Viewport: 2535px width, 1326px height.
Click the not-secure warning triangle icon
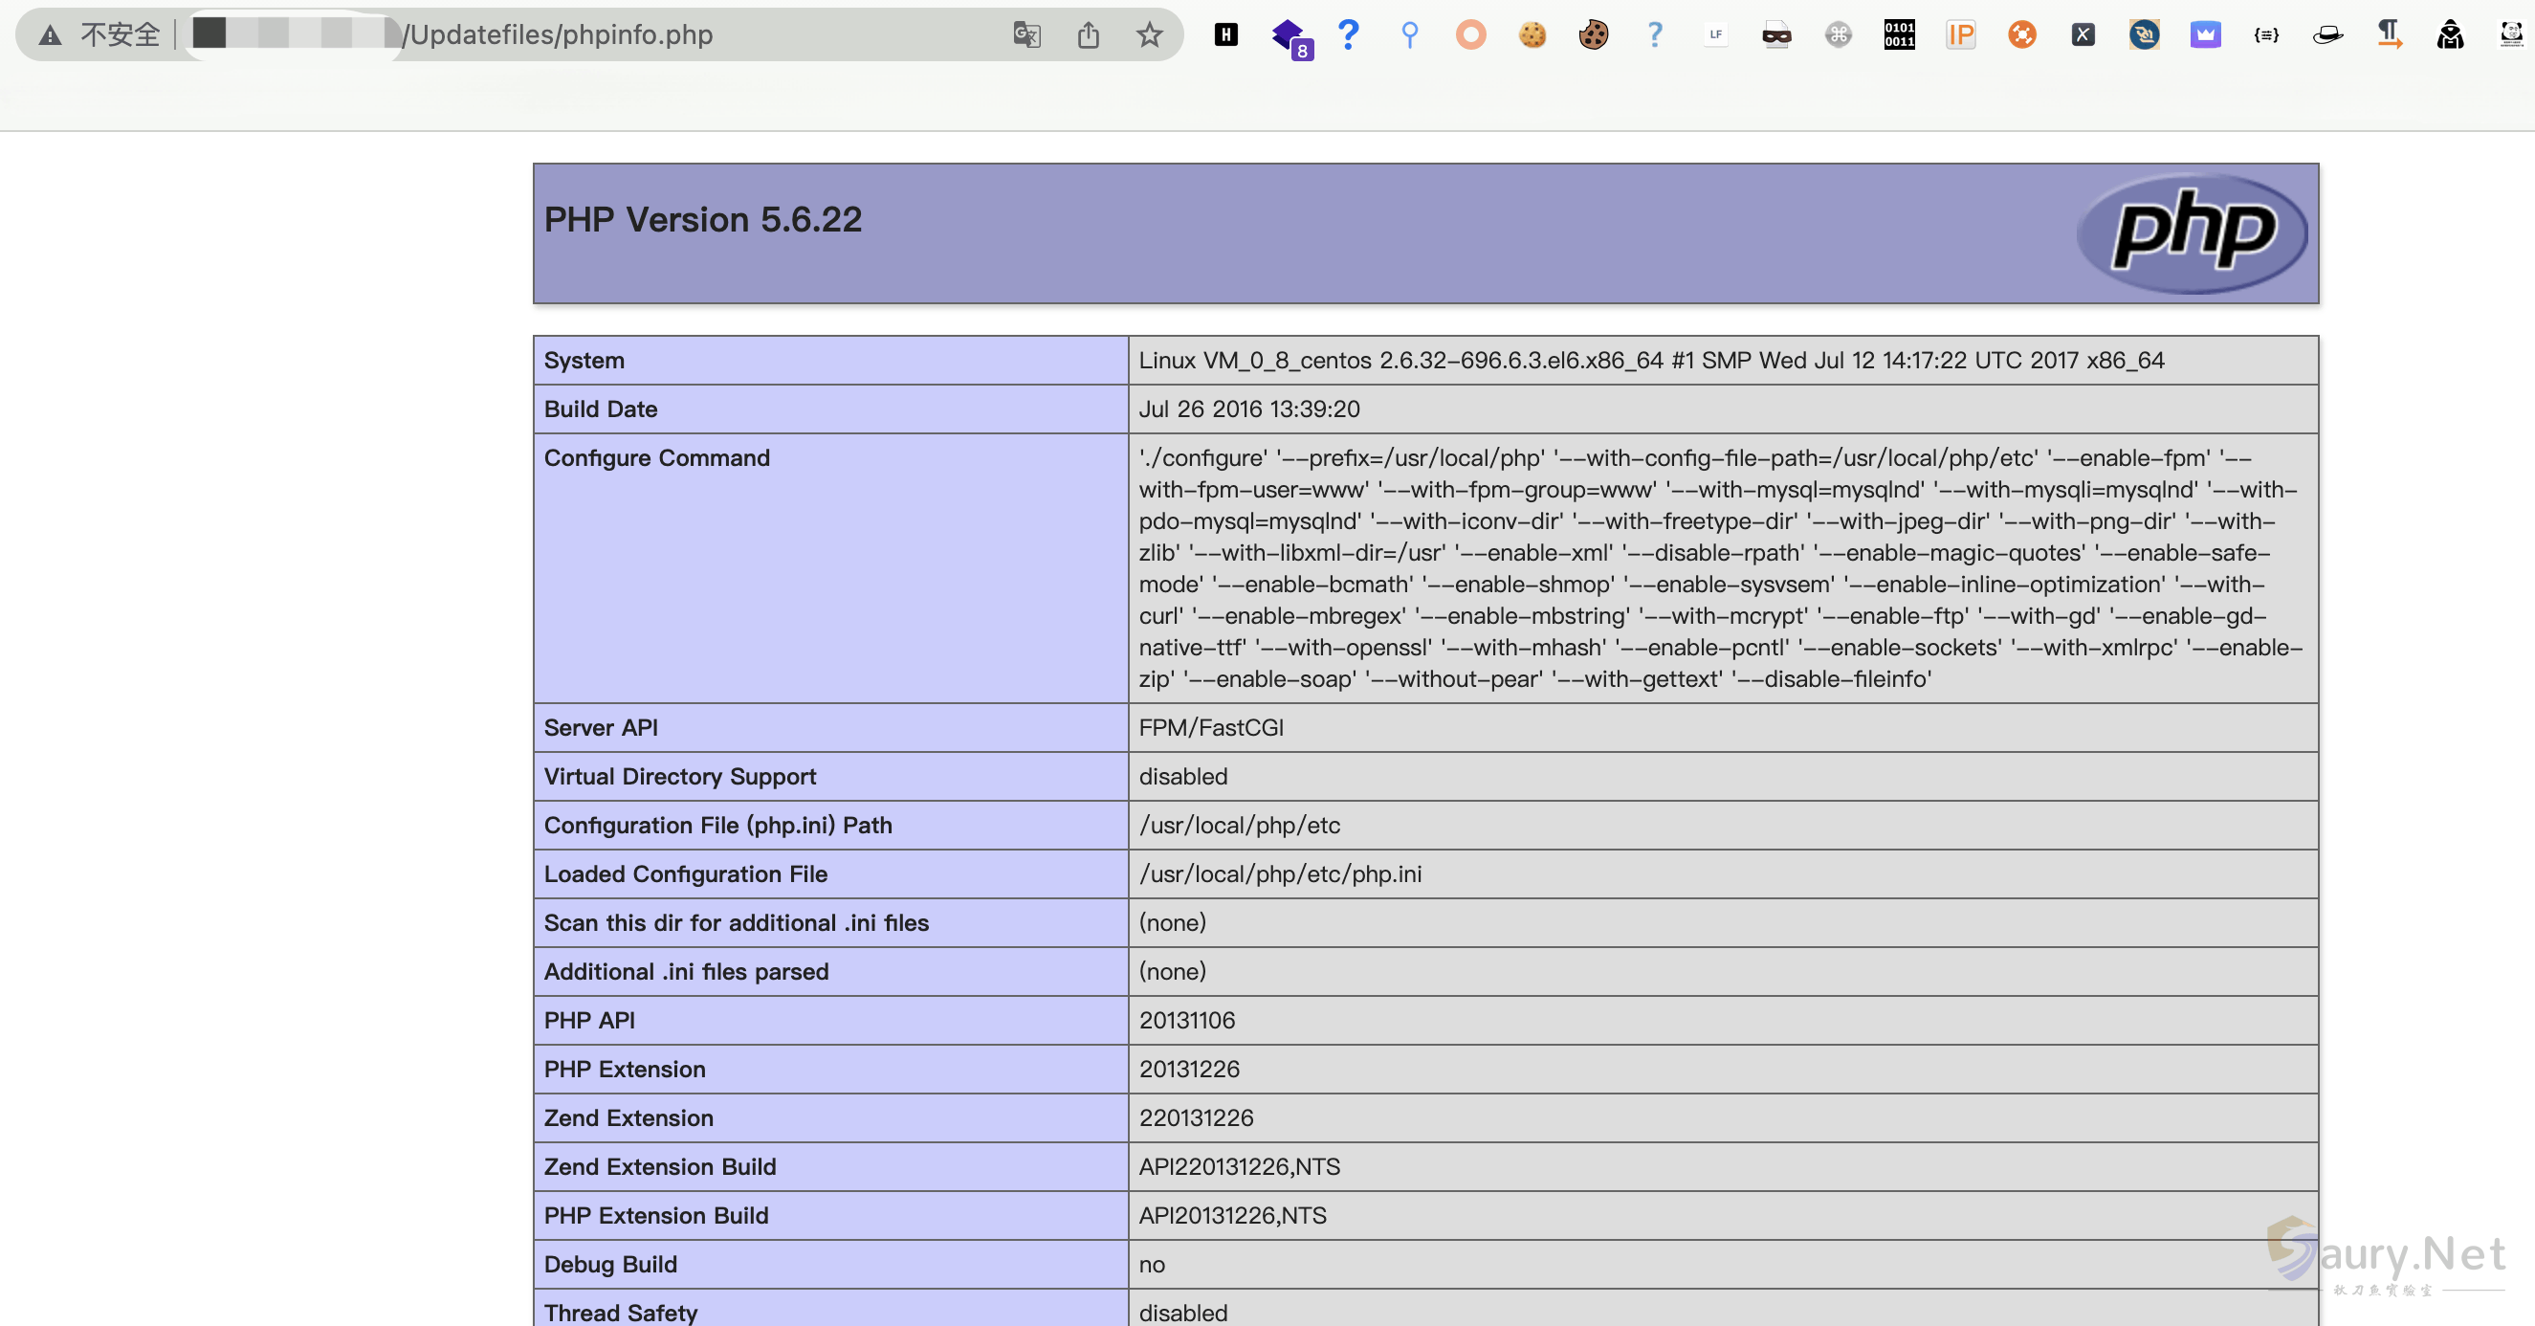pos(50,34)
